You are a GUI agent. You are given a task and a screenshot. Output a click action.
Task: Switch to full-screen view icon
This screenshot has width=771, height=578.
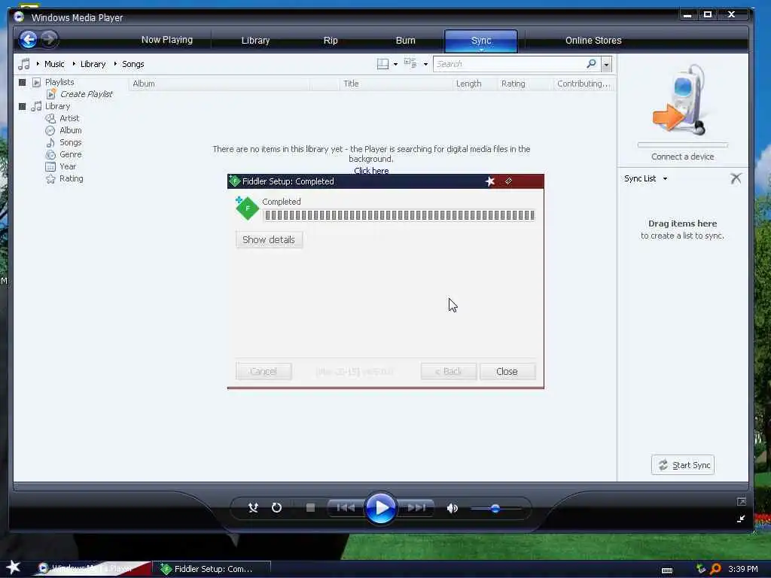click(x=742, y=501)
